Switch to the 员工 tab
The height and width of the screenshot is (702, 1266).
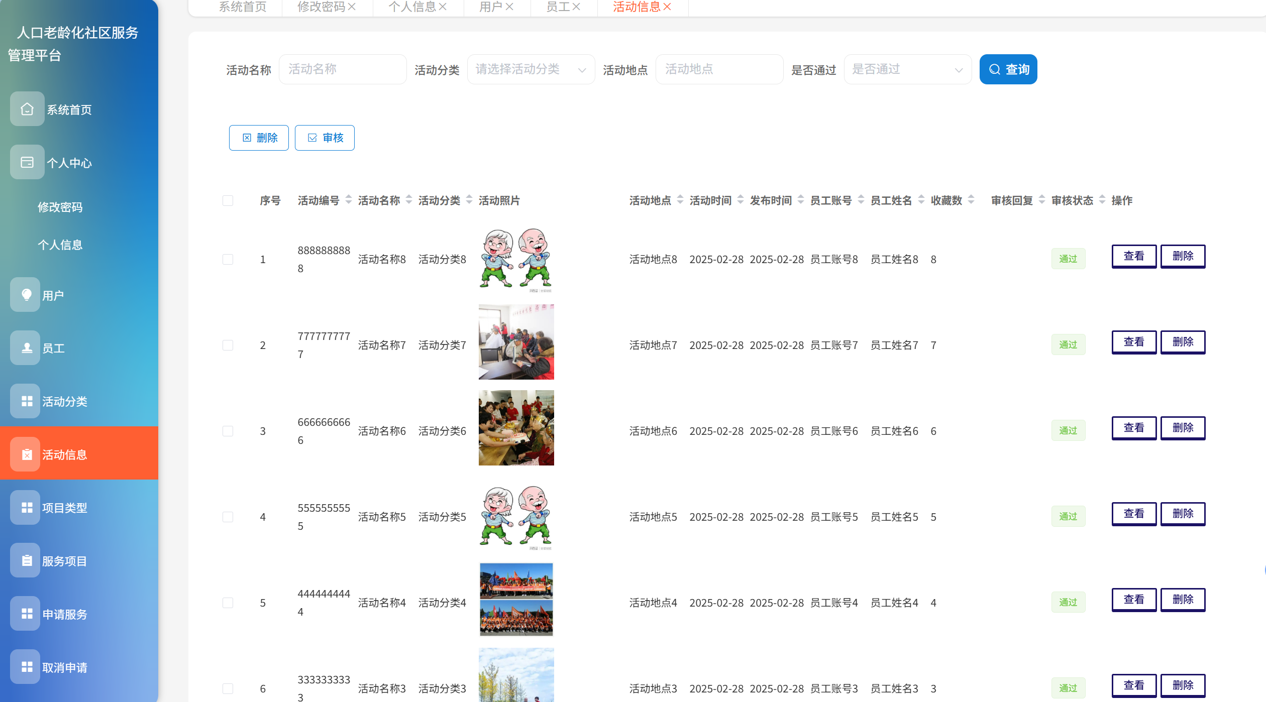(x=557, y=7)
